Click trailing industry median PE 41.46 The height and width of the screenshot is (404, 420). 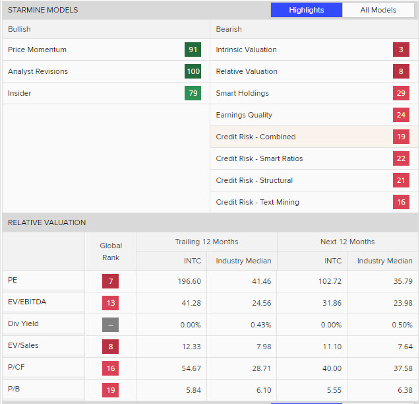261,281
